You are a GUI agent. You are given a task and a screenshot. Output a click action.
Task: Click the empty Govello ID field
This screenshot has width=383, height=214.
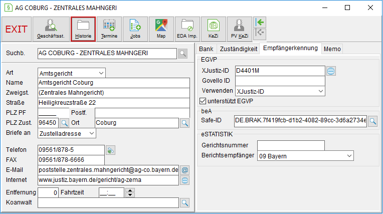[x=280, y=81]
